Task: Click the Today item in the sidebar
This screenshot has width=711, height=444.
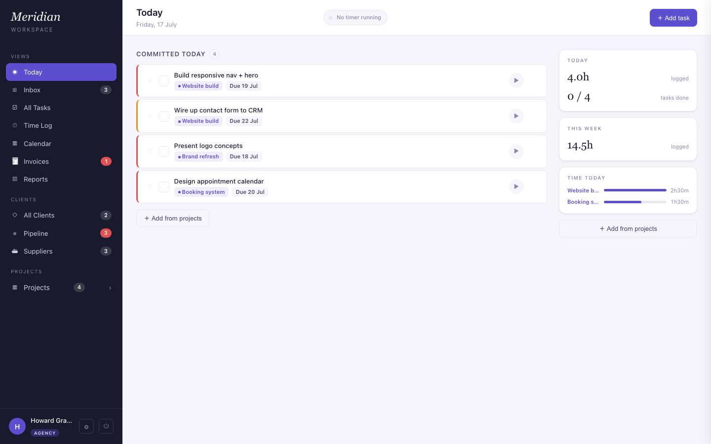Action: (x=61, y=72)
